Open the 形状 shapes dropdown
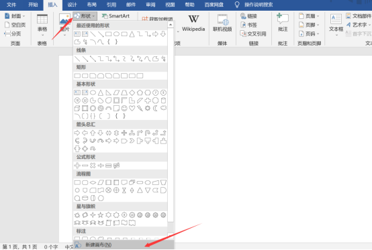The image size is (372, 250). [85, 16]
